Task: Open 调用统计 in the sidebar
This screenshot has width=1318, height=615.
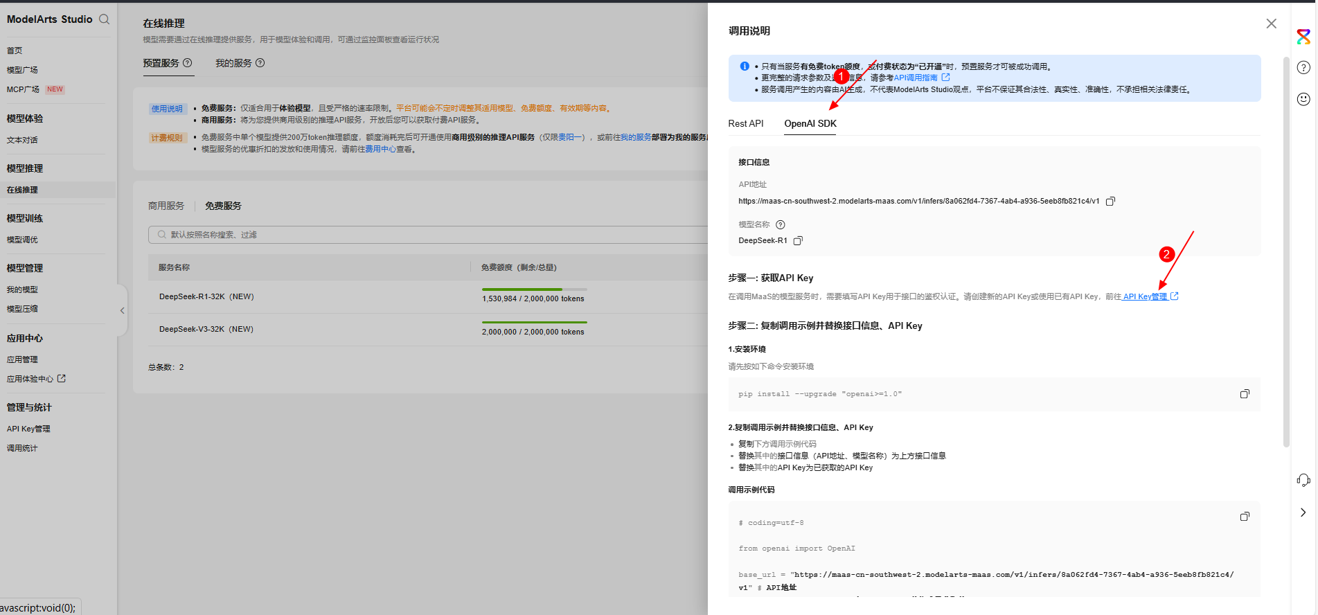Action: coord(22,448)
